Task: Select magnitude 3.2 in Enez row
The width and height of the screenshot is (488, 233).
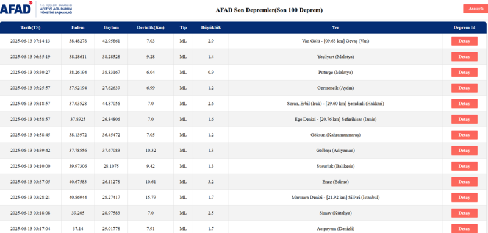Action: 210,182
